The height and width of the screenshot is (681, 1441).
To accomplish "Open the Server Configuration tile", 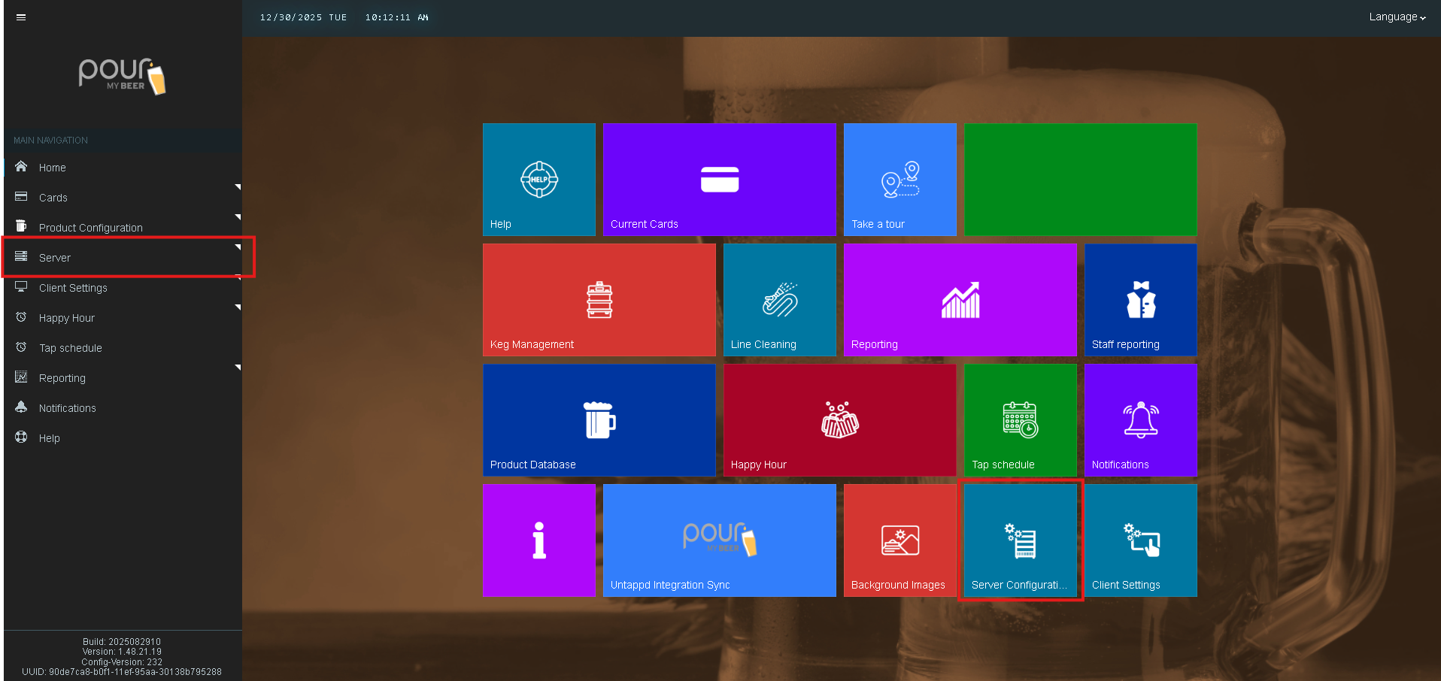I will click(x=1020, y=540).
